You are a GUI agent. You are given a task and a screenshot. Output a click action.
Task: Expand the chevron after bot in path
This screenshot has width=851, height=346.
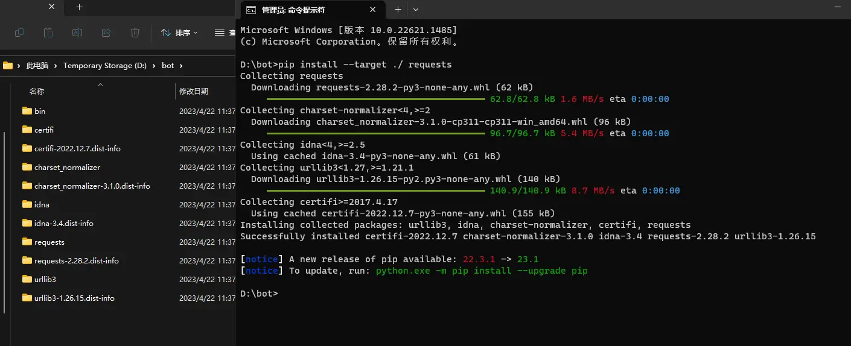pos(180,66)
